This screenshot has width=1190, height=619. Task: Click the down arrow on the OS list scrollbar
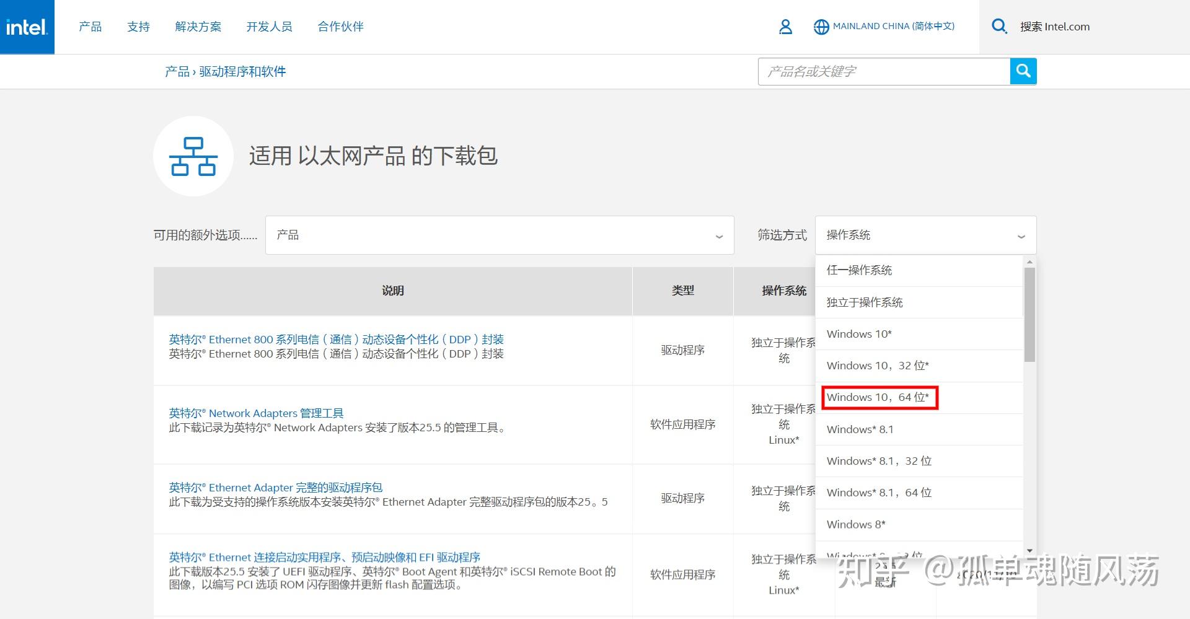coord(1029,550)
